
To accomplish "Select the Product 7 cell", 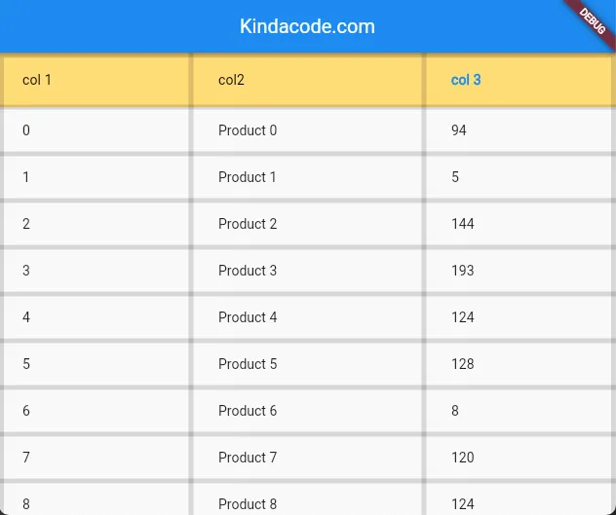I will (x=248, y=458).
